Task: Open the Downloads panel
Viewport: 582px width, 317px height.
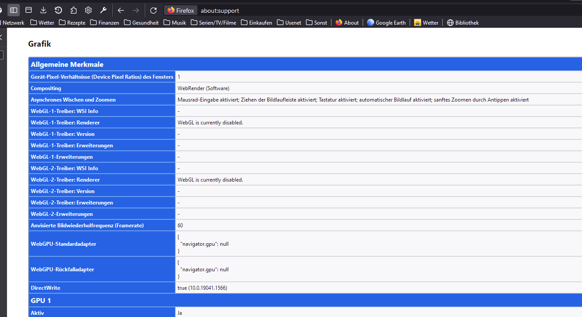Action: tap(44, 10)
